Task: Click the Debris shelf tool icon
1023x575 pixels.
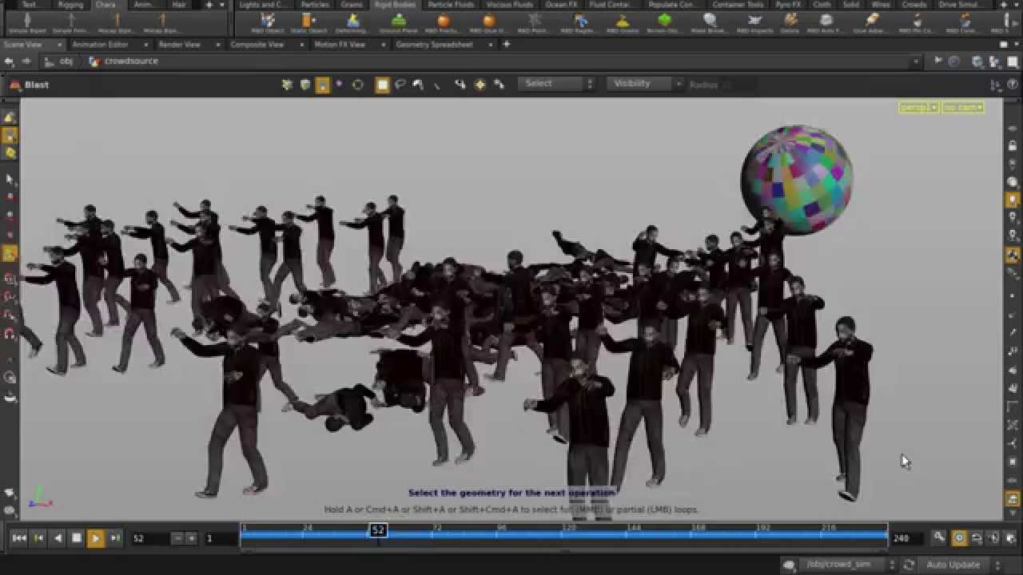Action: coord(790,22)
